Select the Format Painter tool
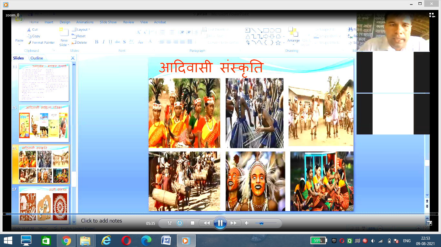The image size is (441, 247). pos(41,42)
